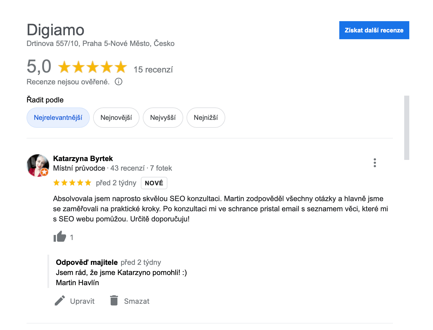This screenshot has width=433, height=330.
Task: Click the Local Guide badge on the avatar
Action: pyautogui.click(x=44, y=172)
